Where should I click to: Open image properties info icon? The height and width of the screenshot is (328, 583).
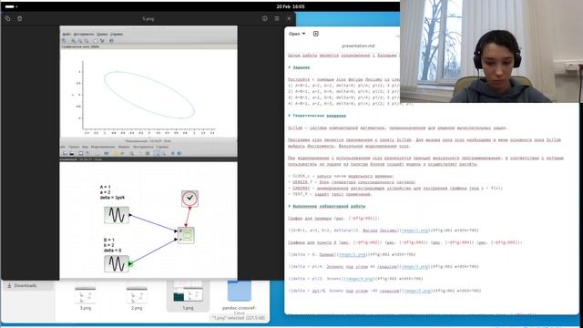(x=265, y=18)
